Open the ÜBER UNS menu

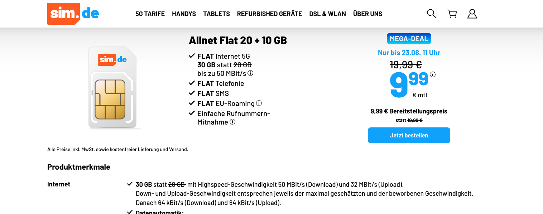tap(367, 14)
